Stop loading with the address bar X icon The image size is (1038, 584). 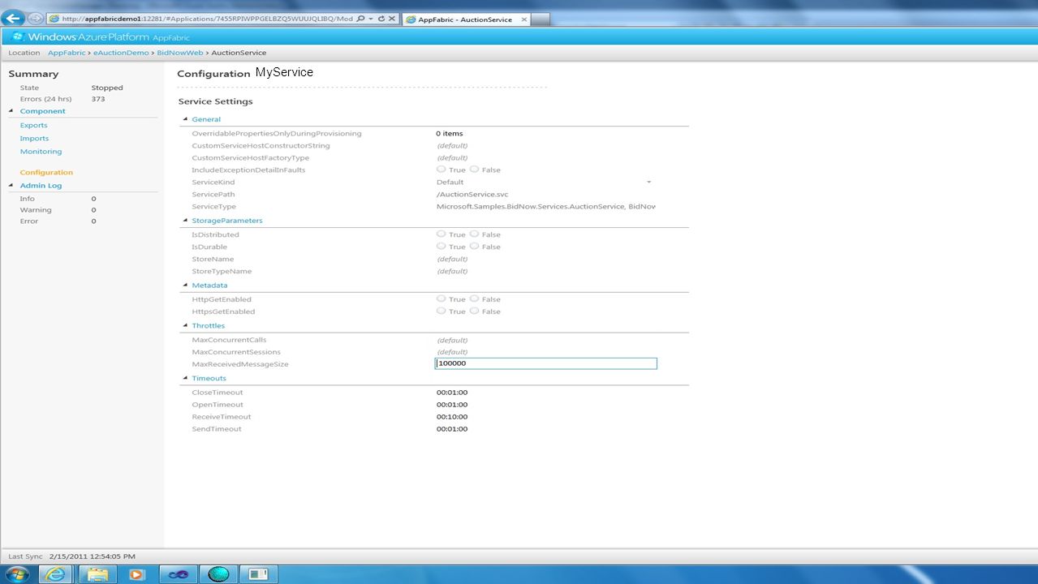coord(391,18)
